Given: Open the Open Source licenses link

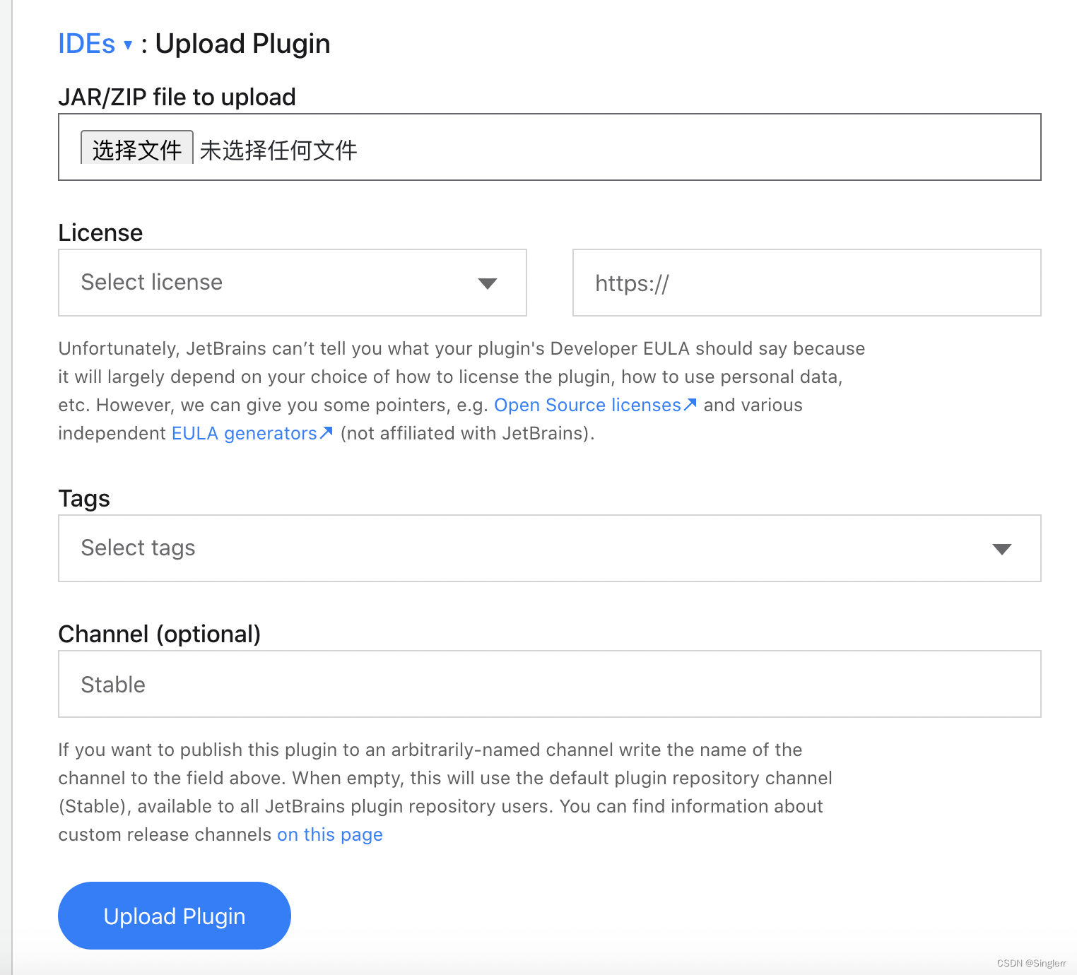Looking at the screenshot, I should 595,405.
